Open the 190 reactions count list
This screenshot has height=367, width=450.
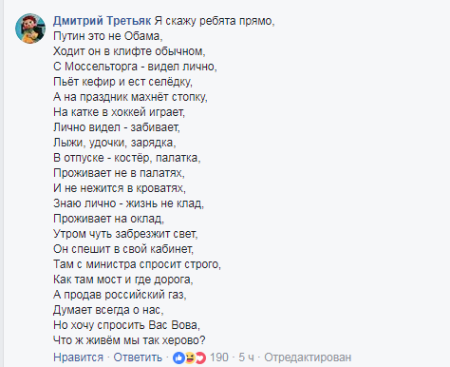(x=219, y=357)
